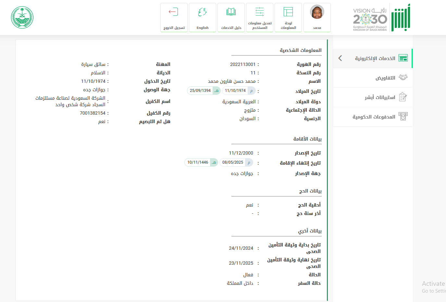Open الخدمات الإلكترونية sidebar menu
Viewport: 446px width, 302px height.
(375, 58)
